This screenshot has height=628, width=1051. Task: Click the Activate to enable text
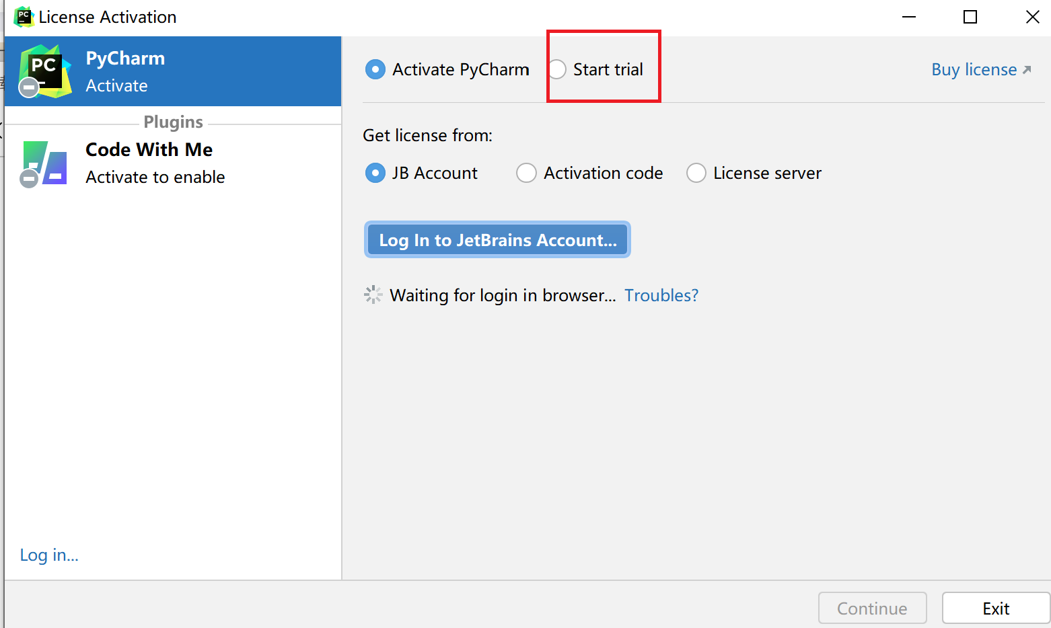(x=155, y=177)
